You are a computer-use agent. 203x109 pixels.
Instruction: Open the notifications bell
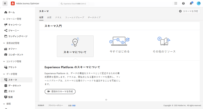[191, 3]
